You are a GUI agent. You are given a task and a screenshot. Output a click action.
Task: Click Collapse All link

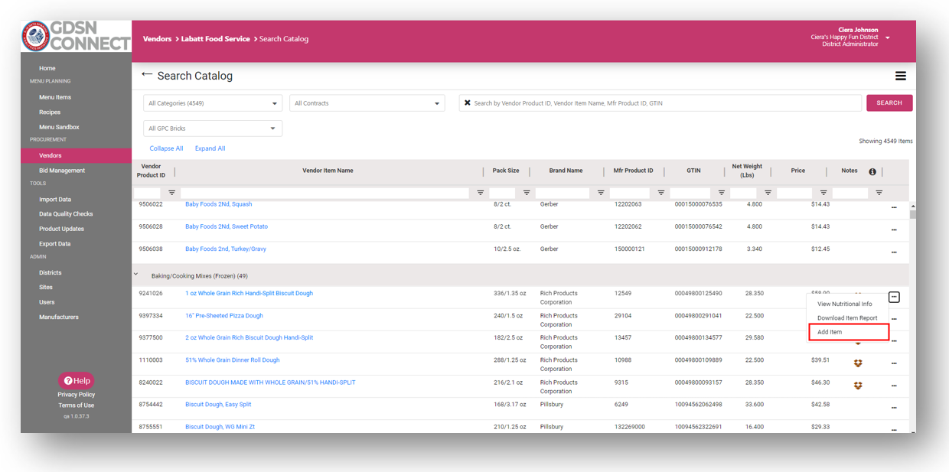tap(166, 148)
